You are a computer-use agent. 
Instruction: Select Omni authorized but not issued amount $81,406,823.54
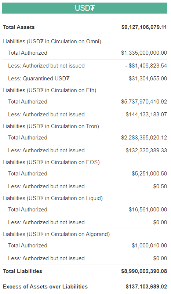point(146,66)
